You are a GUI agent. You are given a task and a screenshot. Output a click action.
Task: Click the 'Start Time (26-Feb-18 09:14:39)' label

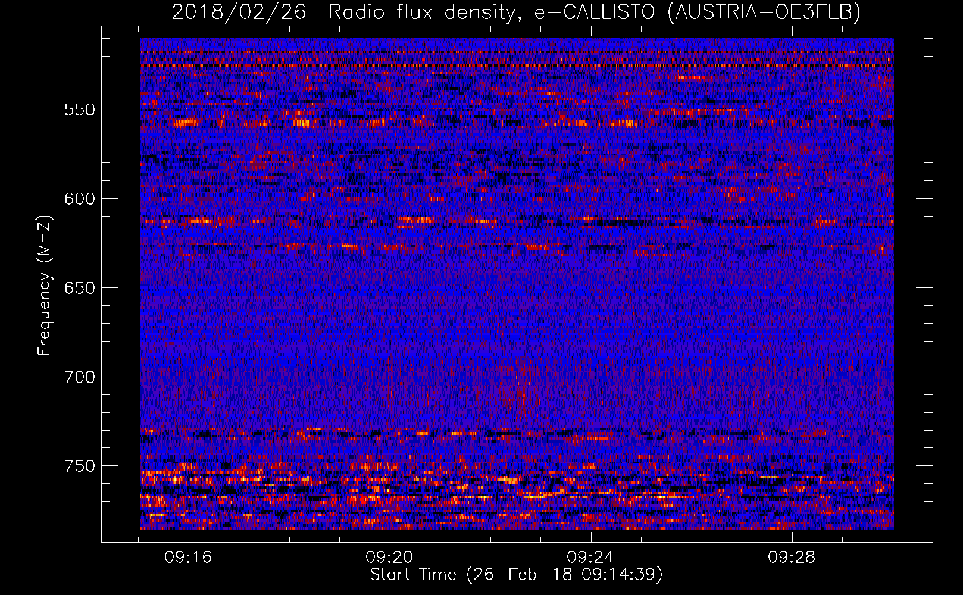tap(516, 575)
